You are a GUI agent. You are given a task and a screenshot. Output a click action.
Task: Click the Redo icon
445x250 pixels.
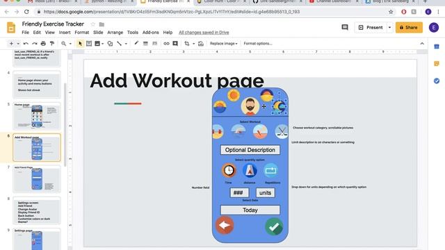point(35,44)
